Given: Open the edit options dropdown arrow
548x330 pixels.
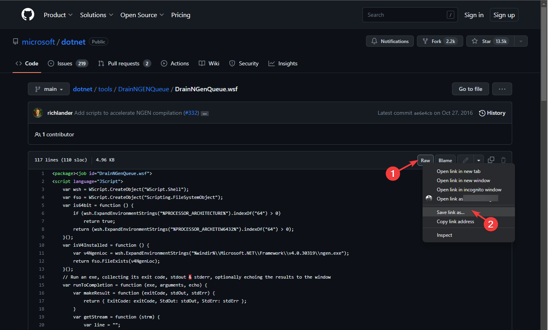Looking at the screenshot, I should 478,160.
